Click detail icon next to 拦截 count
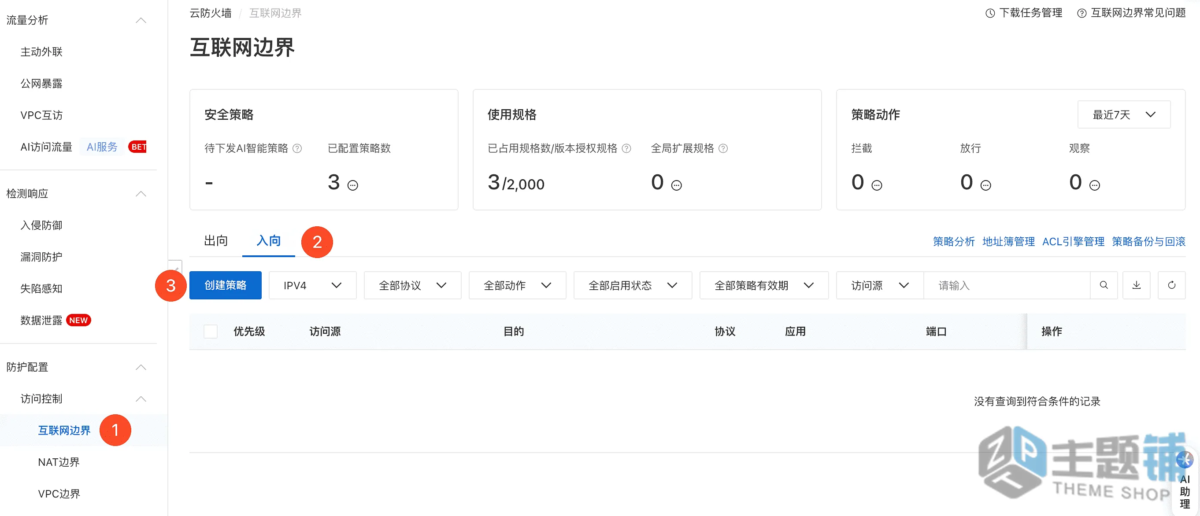Viewport: 1200px width, 516px height. pos(877,185)
